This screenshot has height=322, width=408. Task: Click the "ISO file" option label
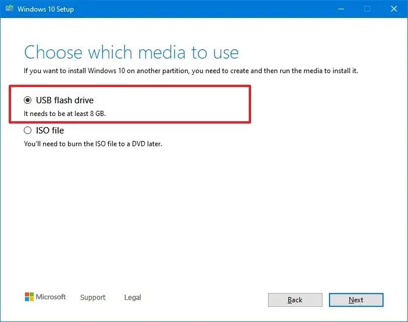pyautogui.click(x=50, y=131)
